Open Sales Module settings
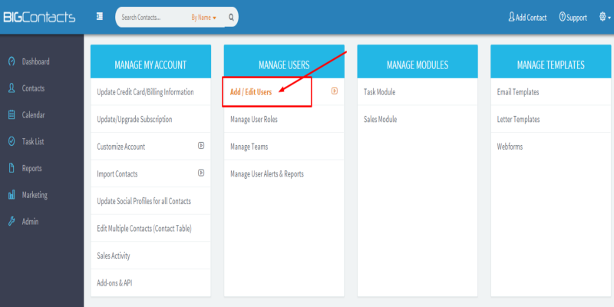The width and height of the screenshot is (614, 307). coord(380,120)
